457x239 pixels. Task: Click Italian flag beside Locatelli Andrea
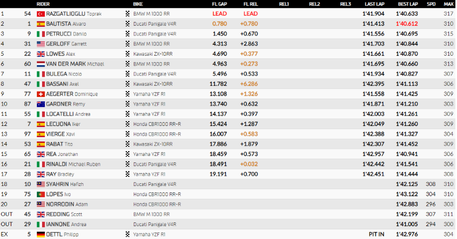(x=41, y=114)
